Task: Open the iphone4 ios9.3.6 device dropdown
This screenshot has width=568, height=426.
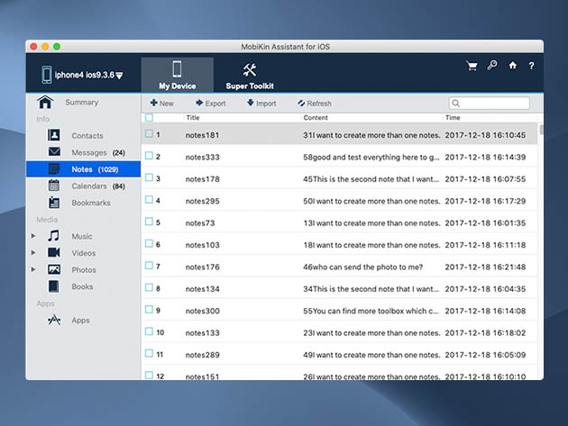Action: [119, 76]
